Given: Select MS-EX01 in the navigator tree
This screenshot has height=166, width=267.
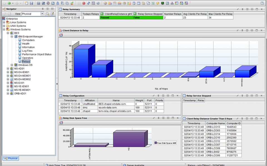Looking at the screenshot, I should [19, 83].
